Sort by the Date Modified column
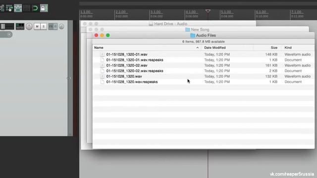Screen dimensions: 317x178 pyautogui.click(x=214, y=47)
